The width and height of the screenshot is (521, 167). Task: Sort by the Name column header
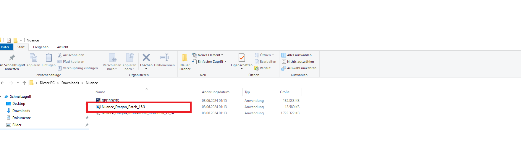pos(100,92)
